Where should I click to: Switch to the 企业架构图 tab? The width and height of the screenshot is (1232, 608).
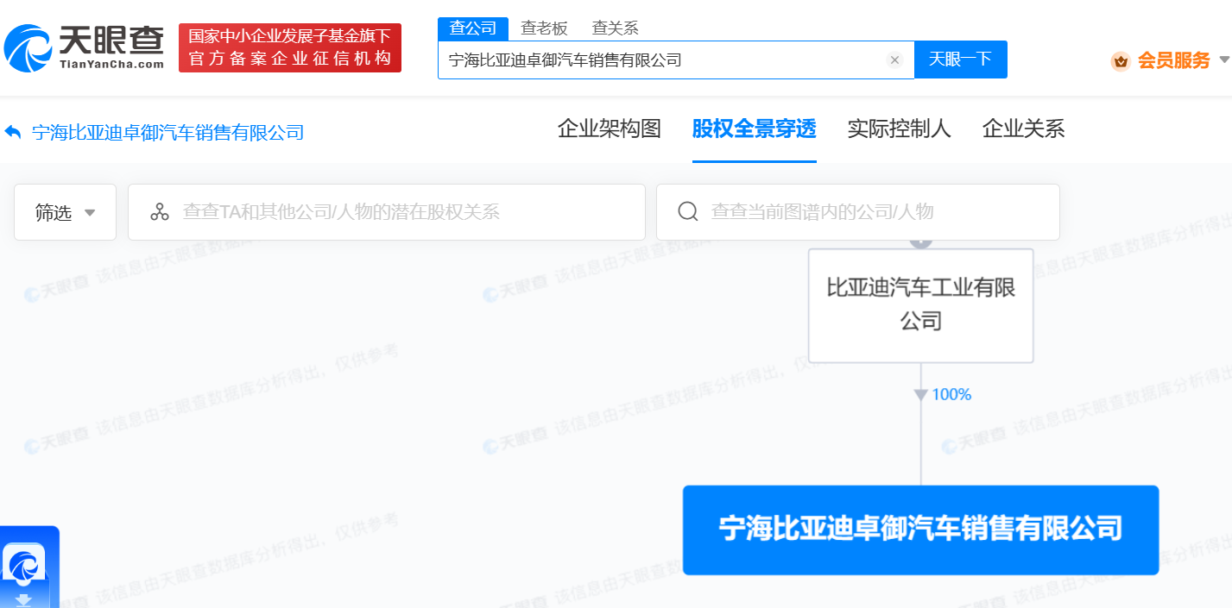tap(610, 129)
